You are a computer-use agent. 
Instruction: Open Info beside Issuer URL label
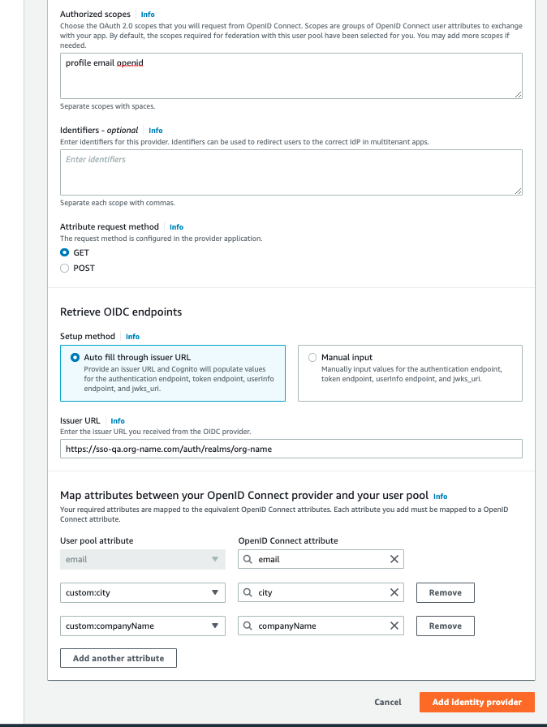coord(118,420)
